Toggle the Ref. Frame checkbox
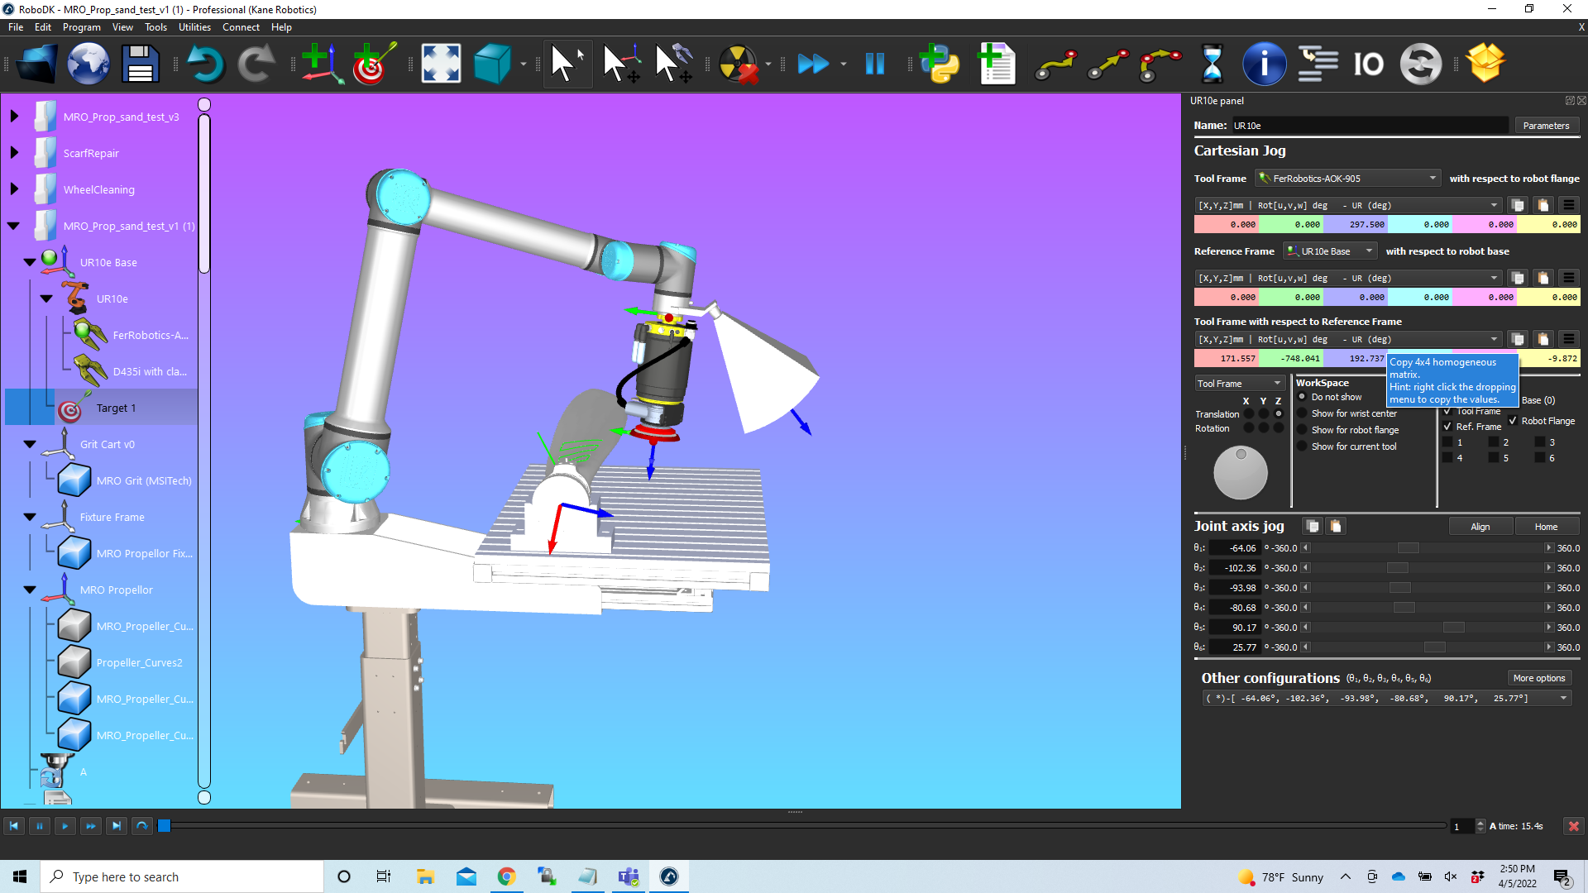 point(1447,427)
